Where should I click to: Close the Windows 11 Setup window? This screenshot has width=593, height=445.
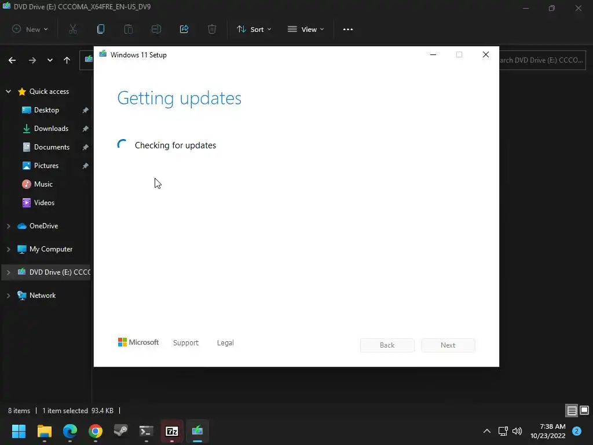486,55
